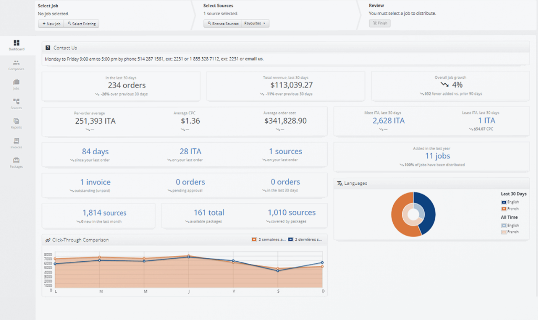Select the Sources sidebar icon
Image resolution: width=538 pixels, height=320 pixels.
(16, 102)
